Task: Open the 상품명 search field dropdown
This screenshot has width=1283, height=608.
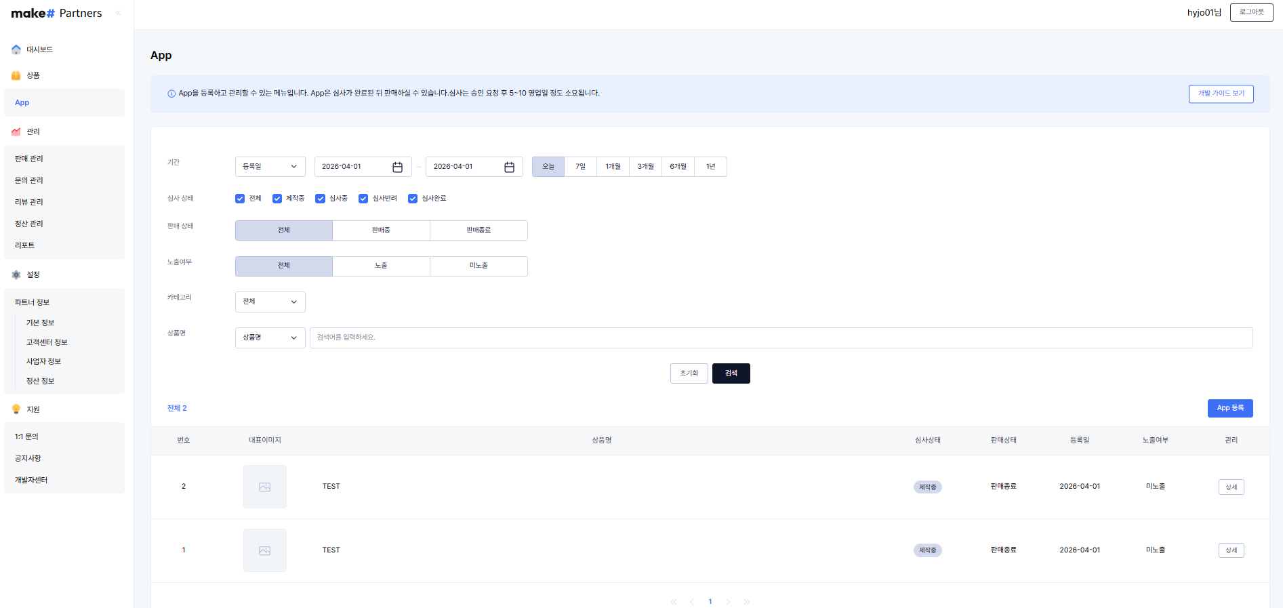Action: pos(270,338)
